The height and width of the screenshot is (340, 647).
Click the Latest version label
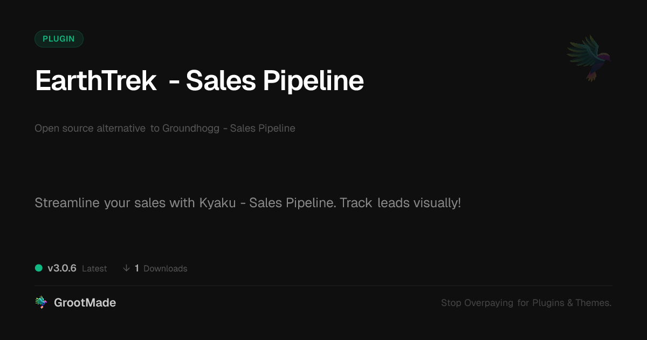[94, 268]
